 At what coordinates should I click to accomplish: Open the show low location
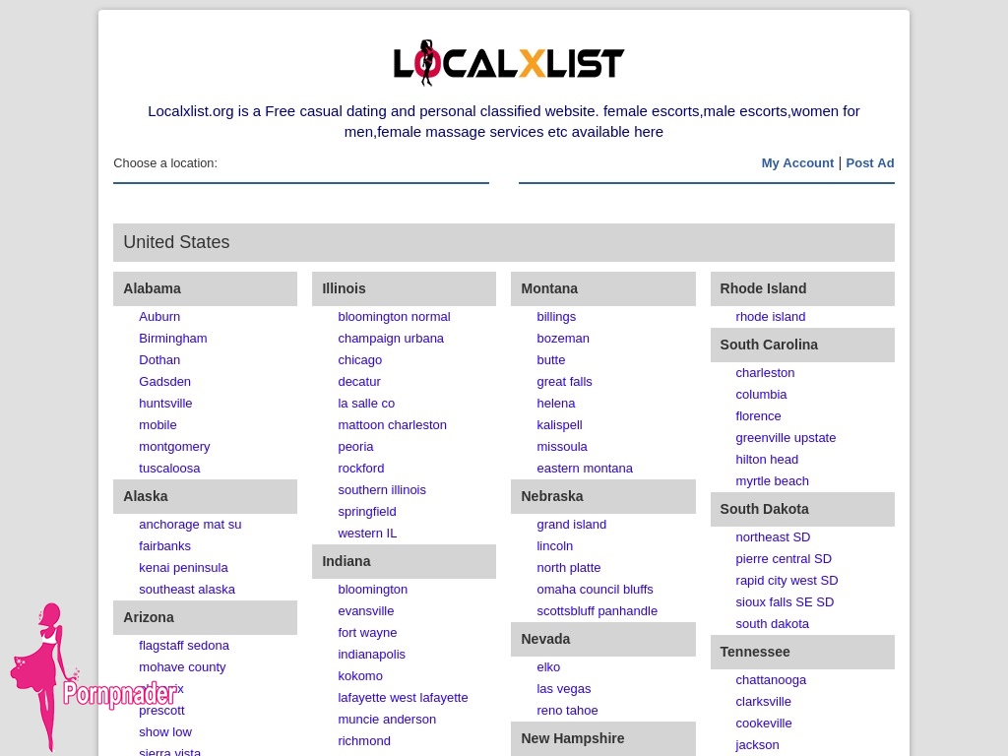tap(165, 732)
